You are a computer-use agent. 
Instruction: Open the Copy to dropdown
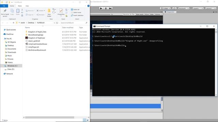pyautogui.click(x=30, y=15)
